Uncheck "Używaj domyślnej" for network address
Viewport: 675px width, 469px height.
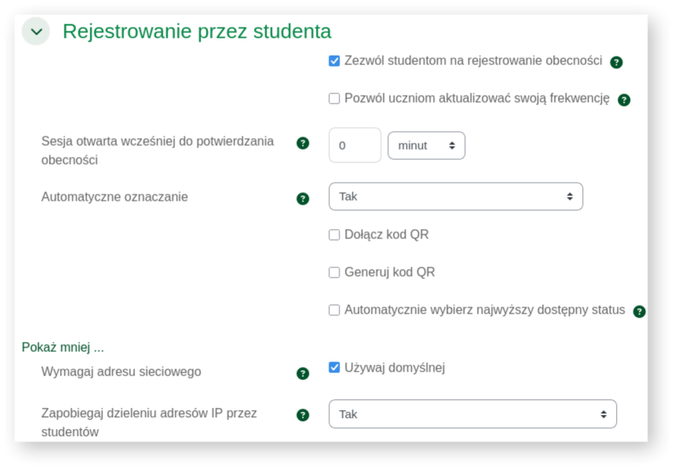(333, 367)
